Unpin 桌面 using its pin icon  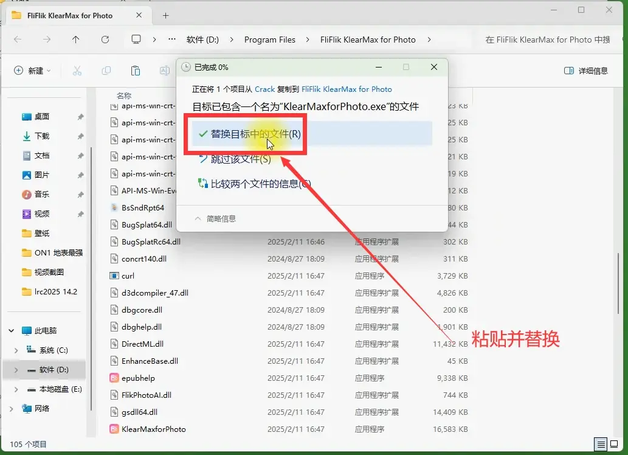click(80, 117)
